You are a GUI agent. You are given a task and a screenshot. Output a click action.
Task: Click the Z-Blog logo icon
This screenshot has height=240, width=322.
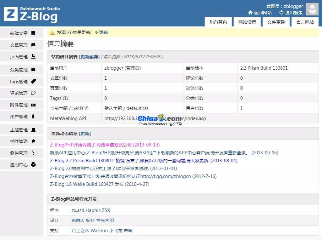(x=11, y=14)
